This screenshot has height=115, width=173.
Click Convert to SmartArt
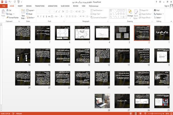click(99, 18)
